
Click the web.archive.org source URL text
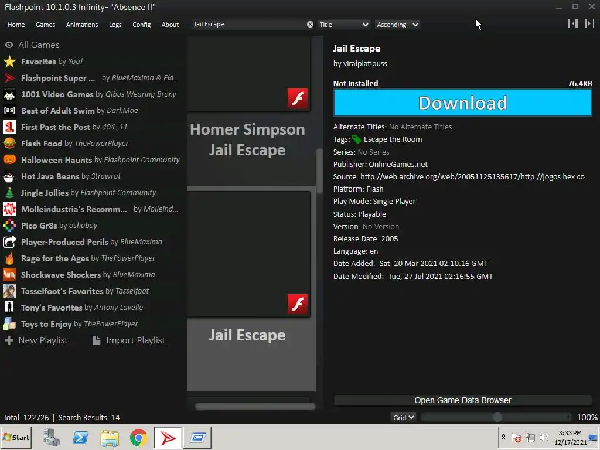click(475, 177)
